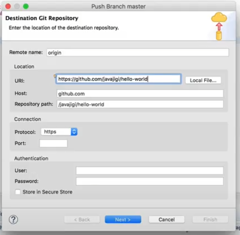Close the Push Branch master dialog
The image size is (240, 235).
(8, 6)
